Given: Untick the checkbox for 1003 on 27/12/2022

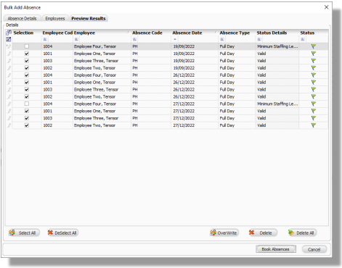Looking at the screenshot, I should [x=27, y=118].
